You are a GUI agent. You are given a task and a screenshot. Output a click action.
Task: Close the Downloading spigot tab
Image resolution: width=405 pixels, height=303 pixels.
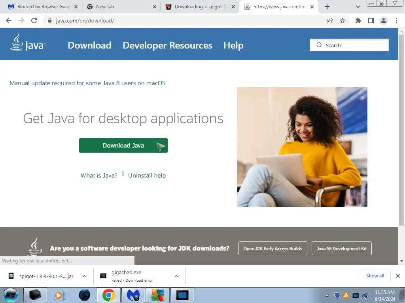(x=233, y=7)
